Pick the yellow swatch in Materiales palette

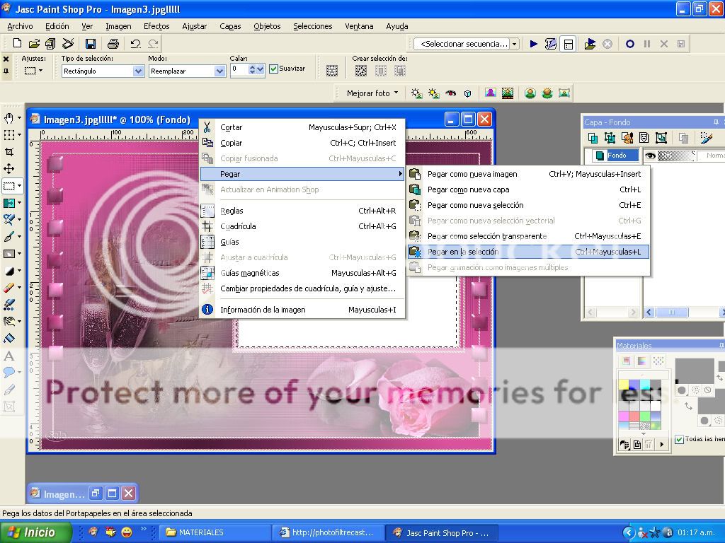point(623,384)
